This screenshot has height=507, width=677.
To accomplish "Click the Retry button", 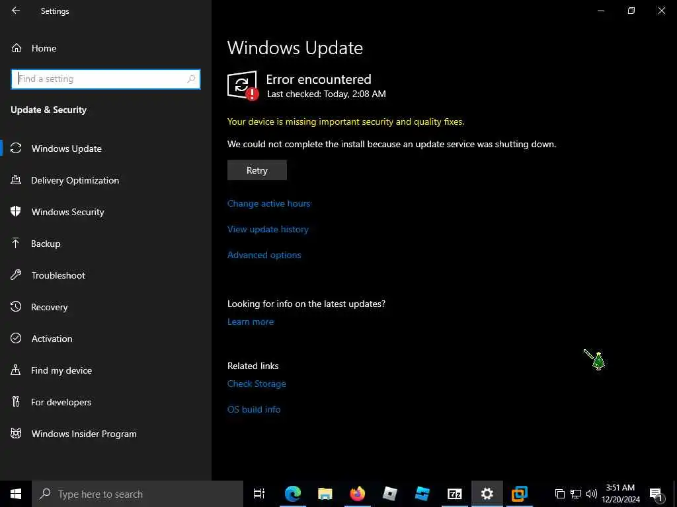I will point(257,170).
